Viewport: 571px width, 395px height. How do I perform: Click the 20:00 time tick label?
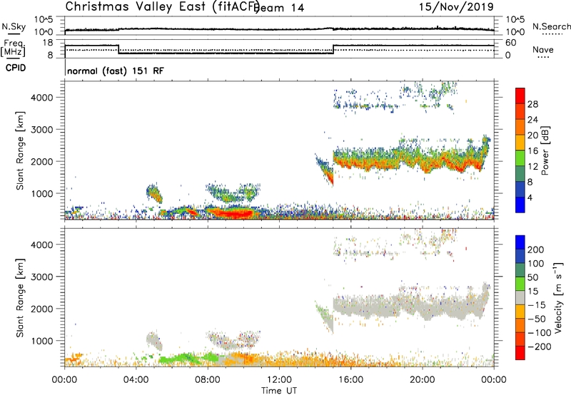(423, 380)
